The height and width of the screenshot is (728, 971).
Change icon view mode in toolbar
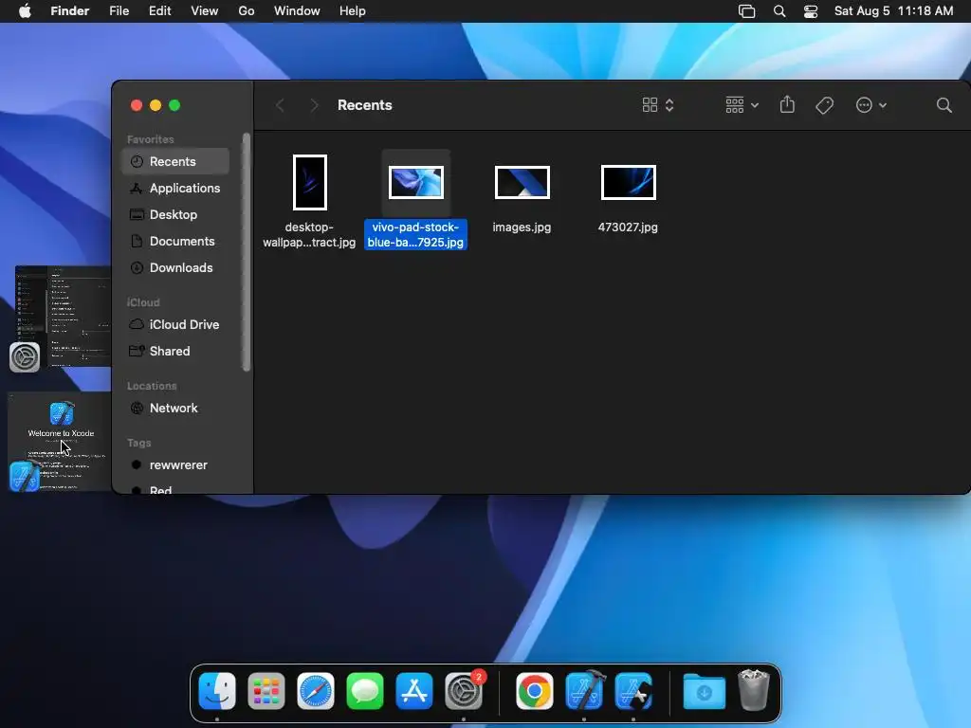[658, 105]
